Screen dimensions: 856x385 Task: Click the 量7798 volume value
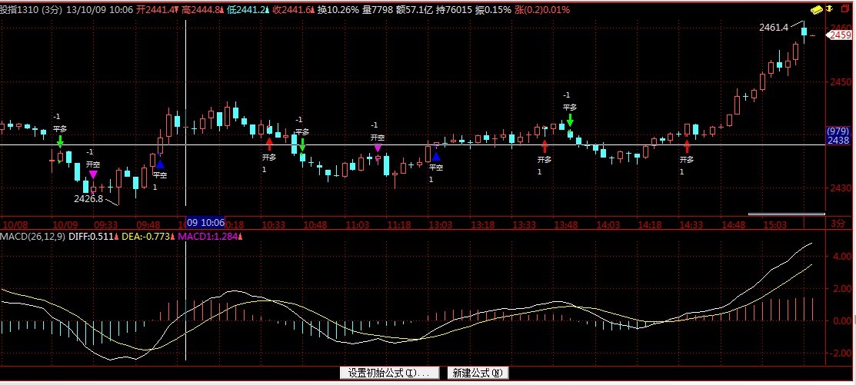pyautogui.click(x=376, y=10)
